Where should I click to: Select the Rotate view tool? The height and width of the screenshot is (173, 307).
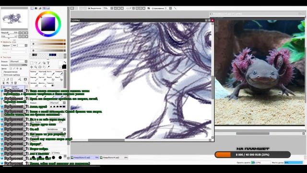pyautogui.click(x=40, y=67)
